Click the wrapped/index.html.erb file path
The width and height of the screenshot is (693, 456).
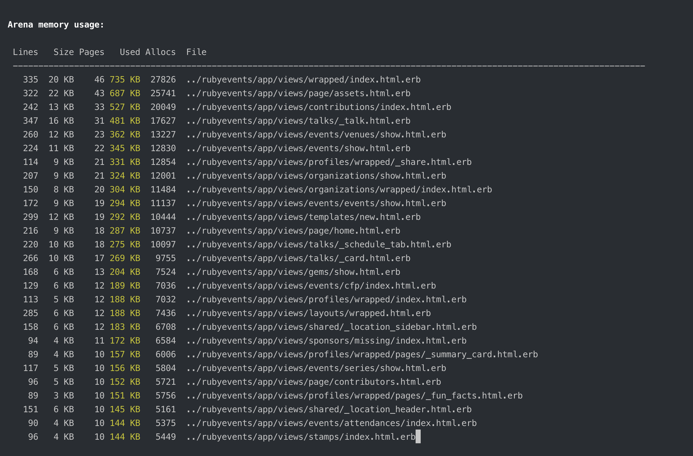pyautogui.click(x=303, y=79)
